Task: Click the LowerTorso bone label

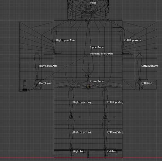Action: pos(97,81)
